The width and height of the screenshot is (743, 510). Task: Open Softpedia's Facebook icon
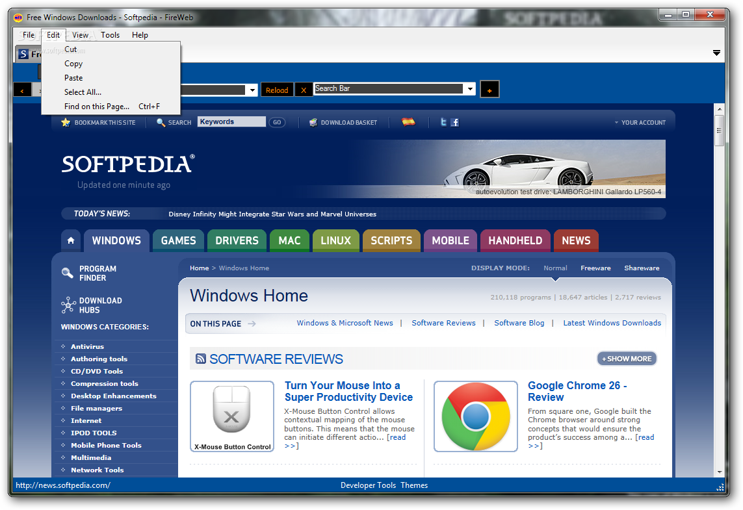(x=454, y=122)
